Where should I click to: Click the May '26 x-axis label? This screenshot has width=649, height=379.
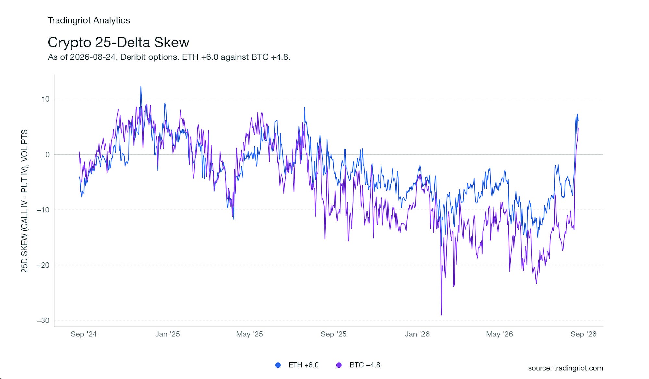[500, 334]
